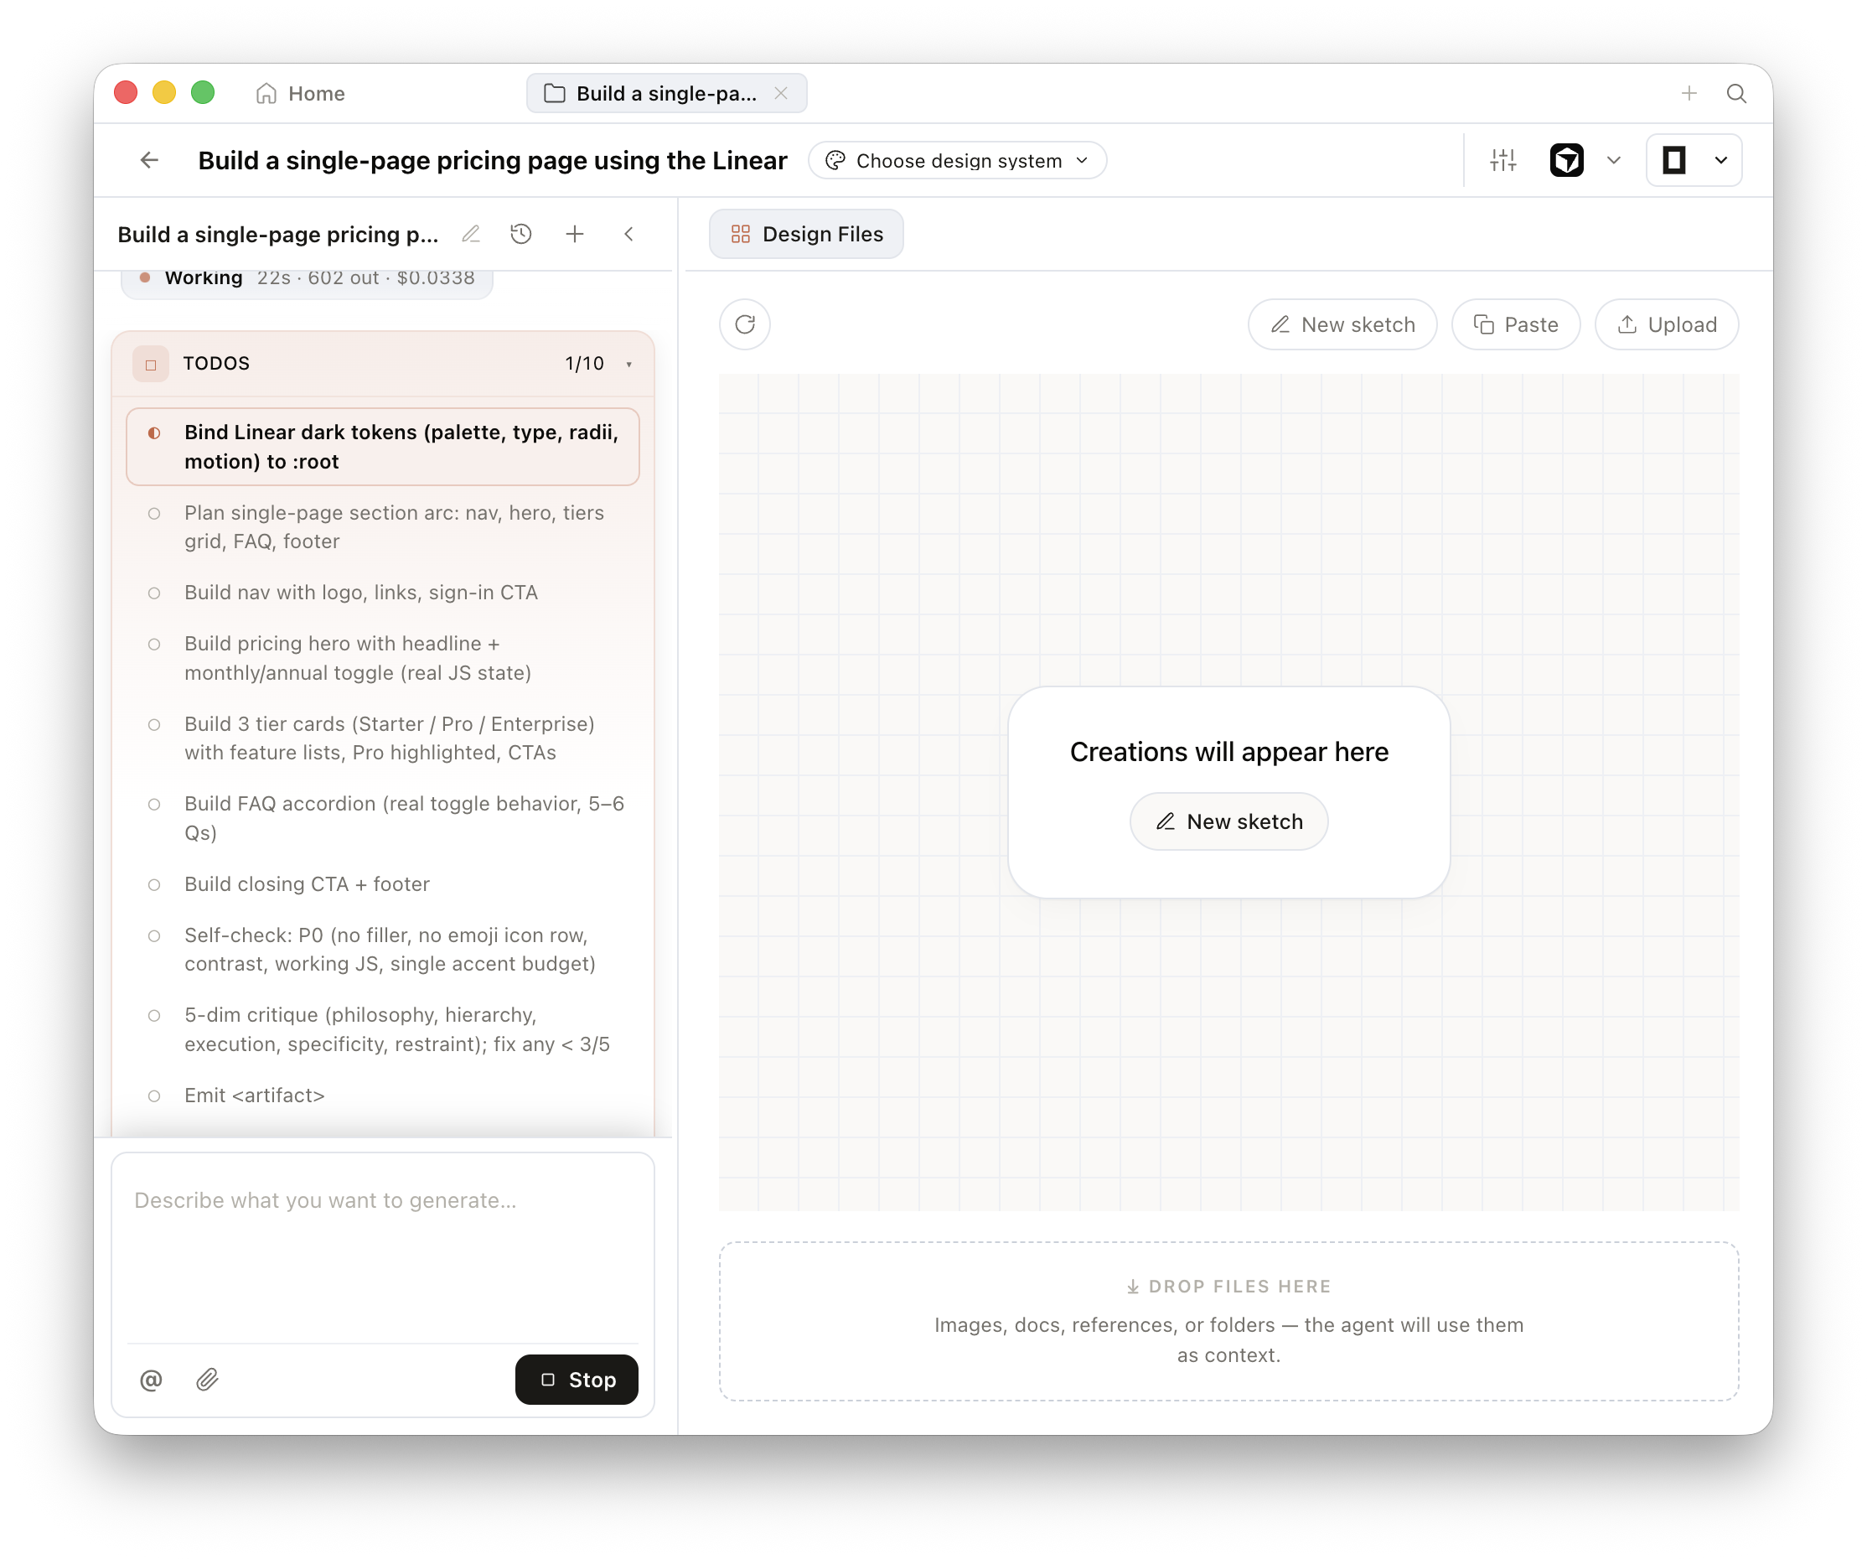
Task: Toggle circle for 'Build FAQ accordion' todo
Action: [154, 804]
